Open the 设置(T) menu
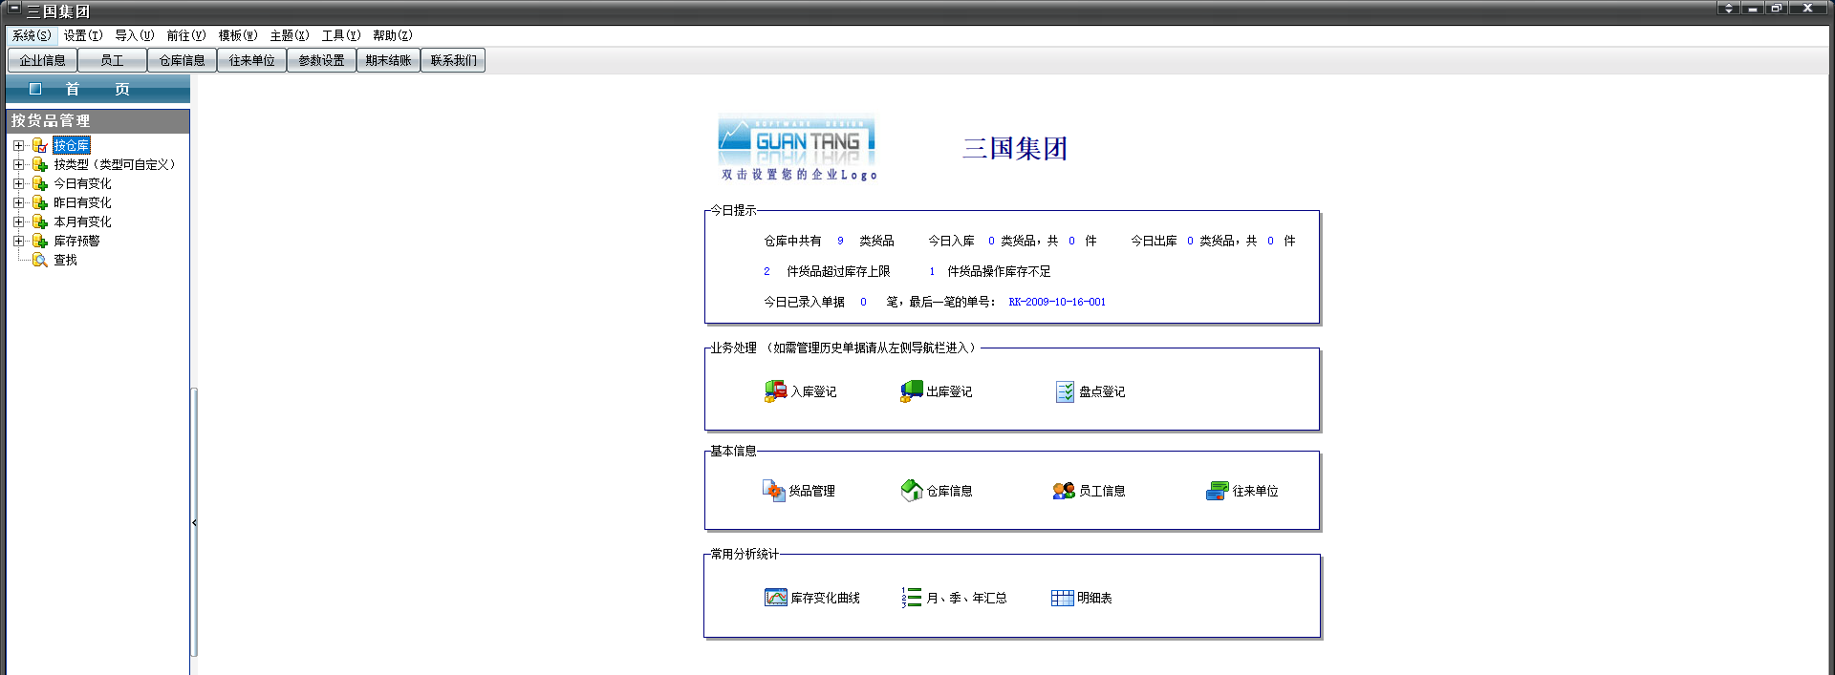The image size is (1835, 675). (x=83, y=35)
